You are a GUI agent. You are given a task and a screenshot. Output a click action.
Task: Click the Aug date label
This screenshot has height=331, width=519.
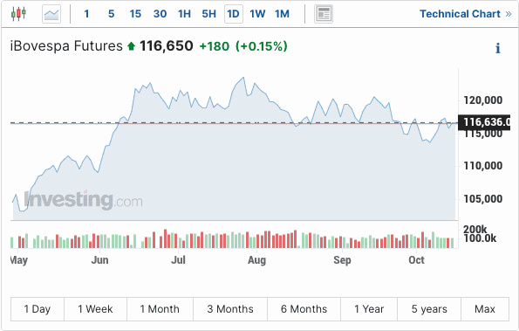256,260
